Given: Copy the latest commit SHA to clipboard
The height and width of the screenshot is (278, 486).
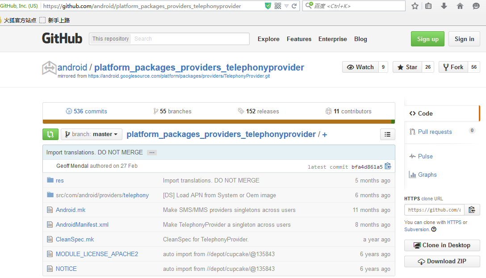Looking at the screenshot, I should (388, 166).
